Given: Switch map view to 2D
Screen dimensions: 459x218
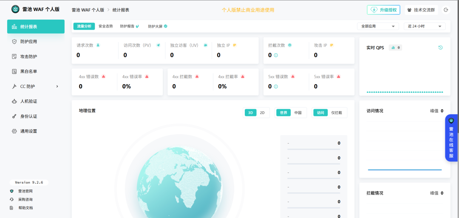Looking at the screenshot, I should (262, 113).
